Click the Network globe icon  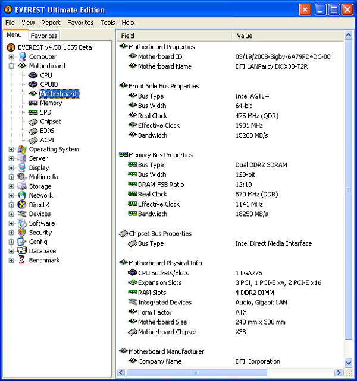(22, 195)
